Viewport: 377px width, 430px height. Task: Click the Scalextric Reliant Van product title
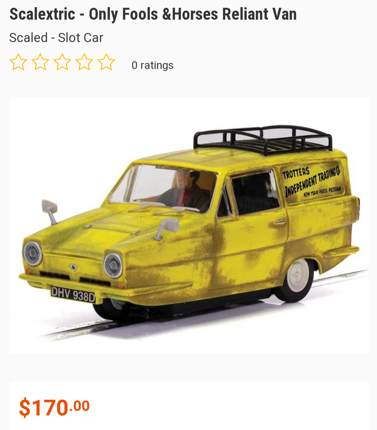(153, 14)
